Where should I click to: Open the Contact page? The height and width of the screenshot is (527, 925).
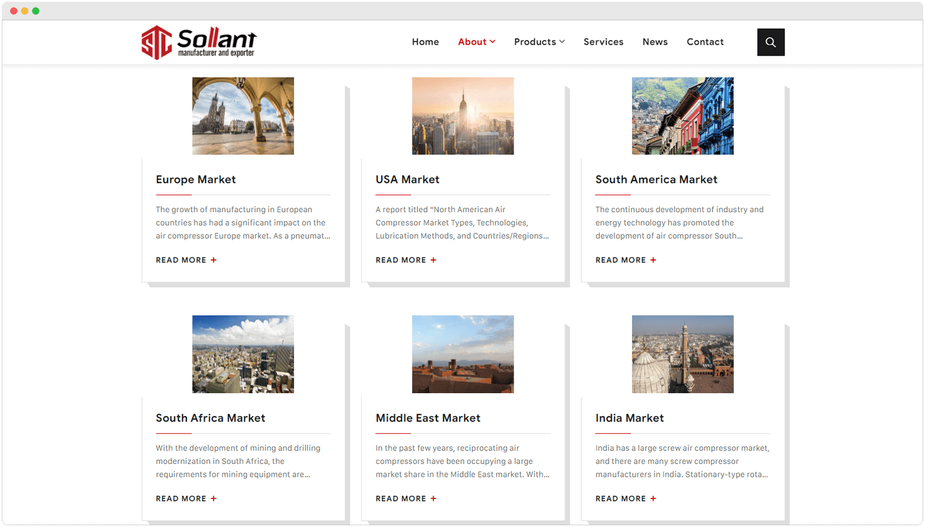pyautogui.click(x=705, y=42)
